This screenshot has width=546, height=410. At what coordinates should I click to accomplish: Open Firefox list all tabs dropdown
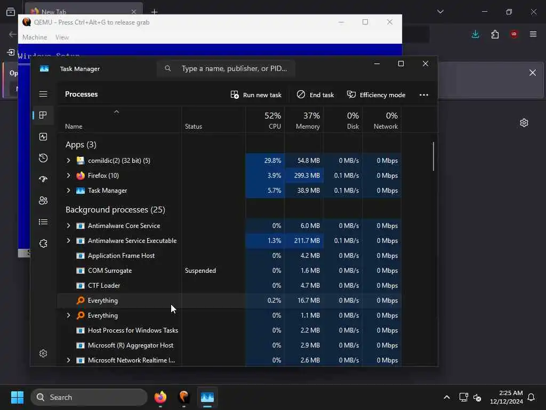pos(440,12)
